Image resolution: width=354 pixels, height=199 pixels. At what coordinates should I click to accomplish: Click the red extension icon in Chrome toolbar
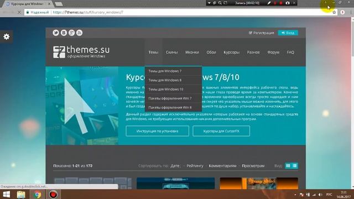click(342, 12)
